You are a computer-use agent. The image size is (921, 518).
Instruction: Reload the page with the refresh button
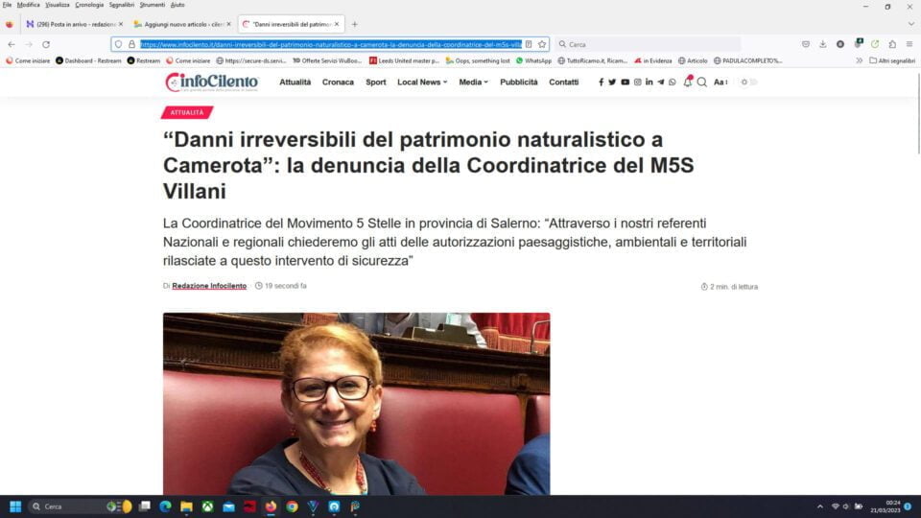(x=46, y=44)
